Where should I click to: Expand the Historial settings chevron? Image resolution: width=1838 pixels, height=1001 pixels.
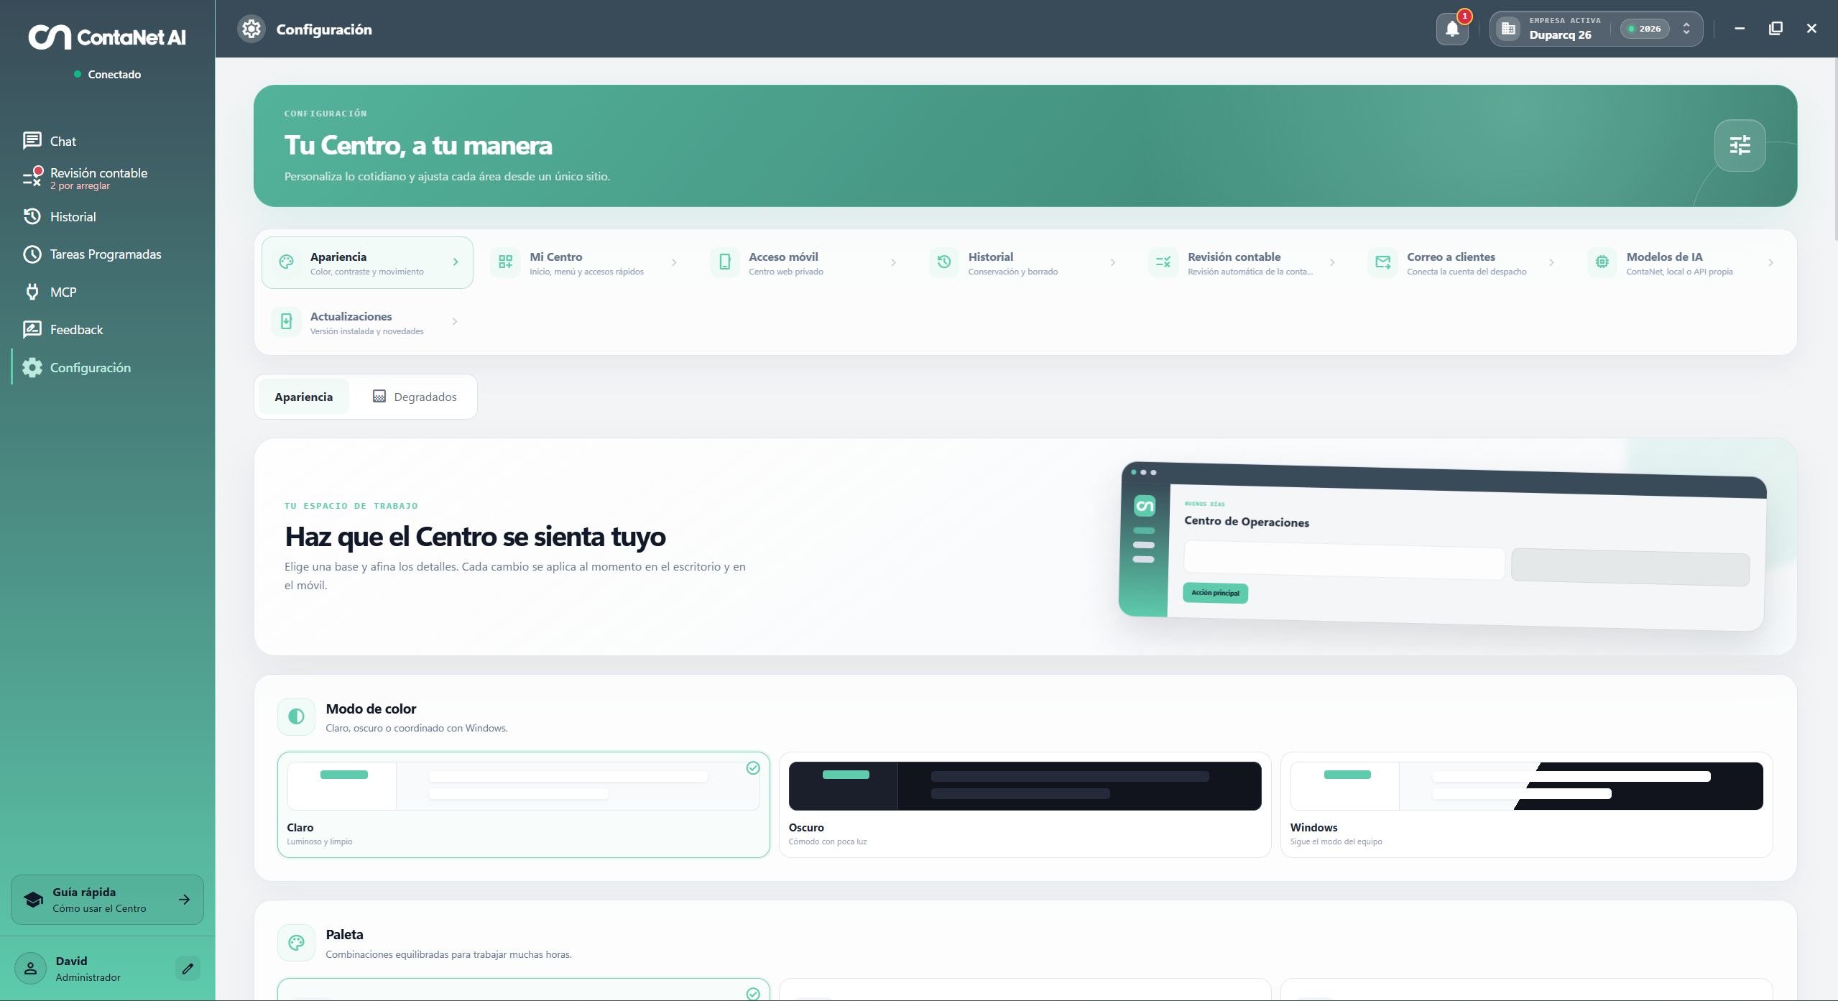pos(1113,262)
